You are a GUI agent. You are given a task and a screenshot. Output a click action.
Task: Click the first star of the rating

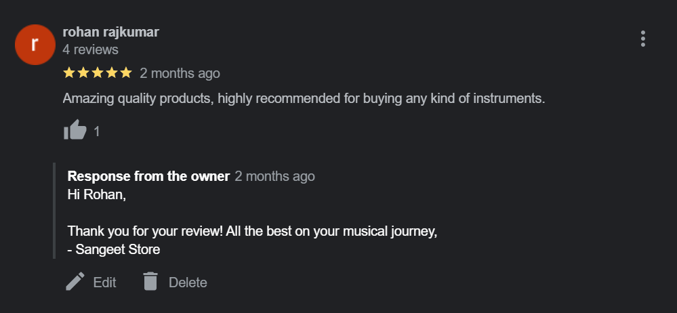pyautogui.click(x=69, y=72)
